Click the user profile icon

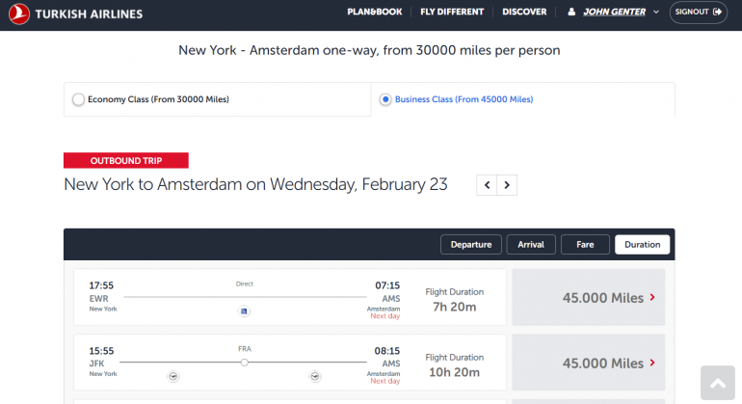571,13
